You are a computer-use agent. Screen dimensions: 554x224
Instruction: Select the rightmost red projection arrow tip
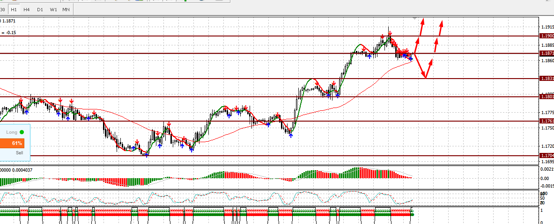(x=441, y=22)
